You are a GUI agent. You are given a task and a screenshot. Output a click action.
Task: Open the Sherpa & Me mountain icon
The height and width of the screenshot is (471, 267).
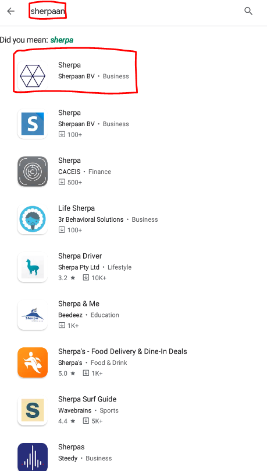(x=33, y=315)
